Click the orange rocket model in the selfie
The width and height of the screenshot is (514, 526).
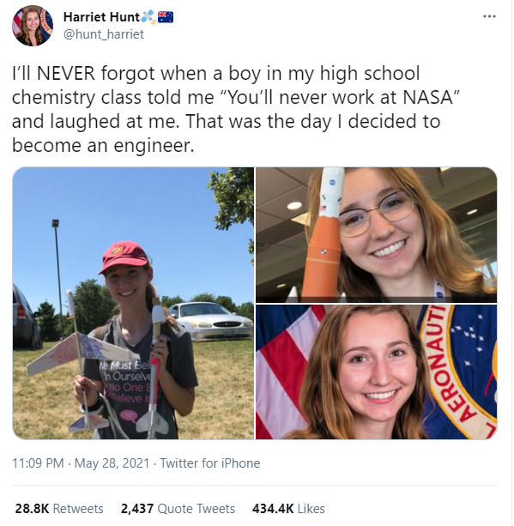pyautogui.click(x=324, y=235)
